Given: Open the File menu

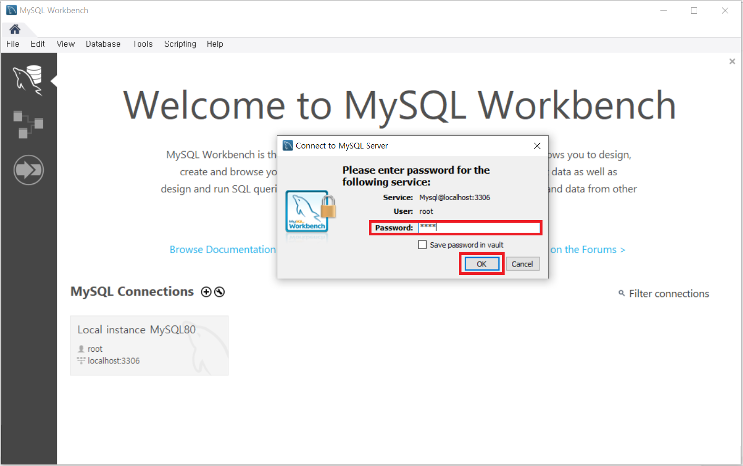Looking at the screenshot, I should click(x=13, y=44).
